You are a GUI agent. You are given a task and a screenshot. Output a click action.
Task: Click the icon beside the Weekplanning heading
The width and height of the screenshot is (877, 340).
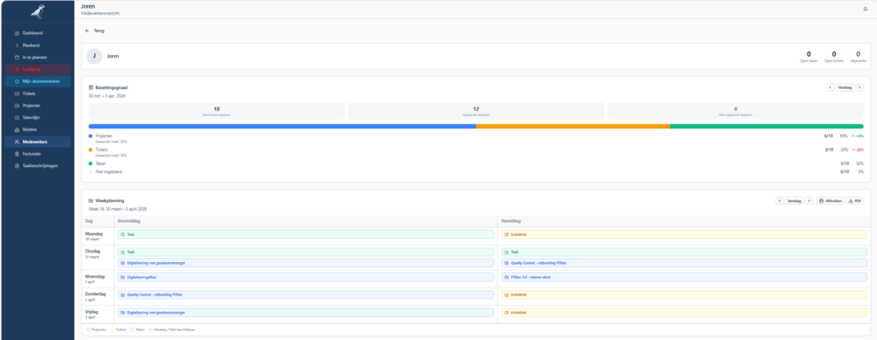point(91,200)
